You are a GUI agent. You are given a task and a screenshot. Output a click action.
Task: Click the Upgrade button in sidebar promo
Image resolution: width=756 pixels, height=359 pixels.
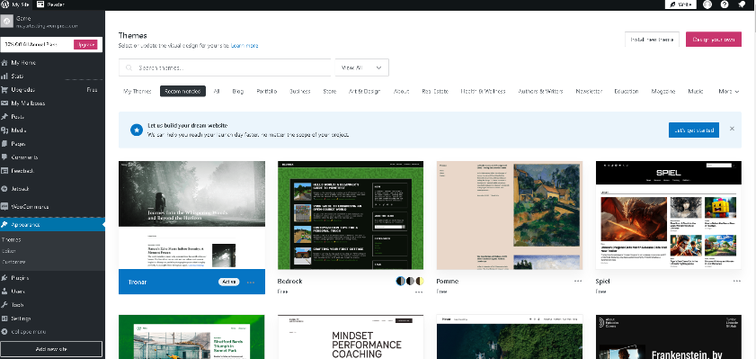pyautogui.click(x=85, y=44)
